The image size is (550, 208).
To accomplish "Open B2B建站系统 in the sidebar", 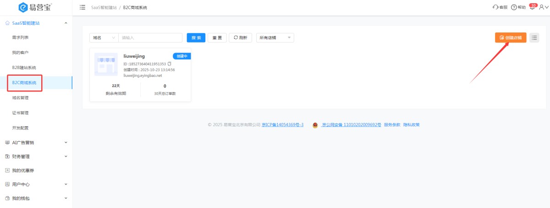I will click(24, 68).
